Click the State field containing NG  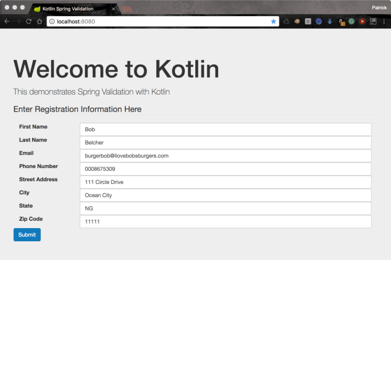coord(226,208)
